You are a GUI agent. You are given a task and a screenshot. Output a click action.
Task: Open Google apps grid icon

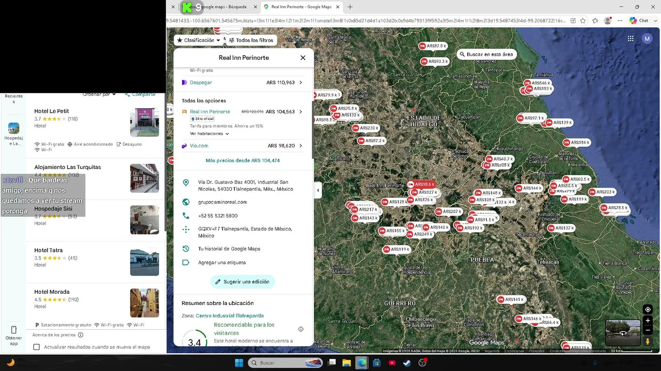pyautogui.click(x=631, y=39)
